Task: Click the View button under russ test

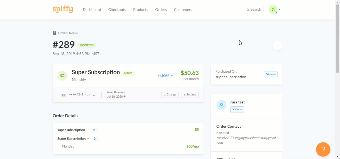Action: 237,109
